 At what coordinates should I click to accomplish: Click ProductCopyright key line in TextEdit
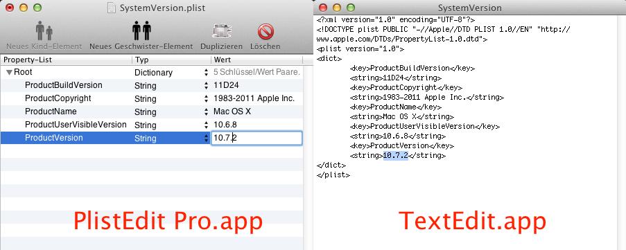pyautogui.click(x=406, y=87)
